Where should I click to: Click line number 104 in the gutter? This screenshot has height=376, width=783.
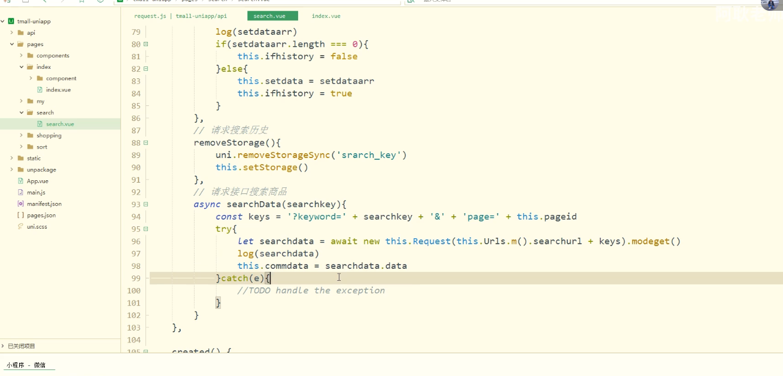[133, 339]
